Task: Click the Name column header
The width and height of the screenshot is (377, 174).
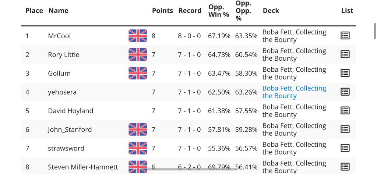Action: coord(58,11)
